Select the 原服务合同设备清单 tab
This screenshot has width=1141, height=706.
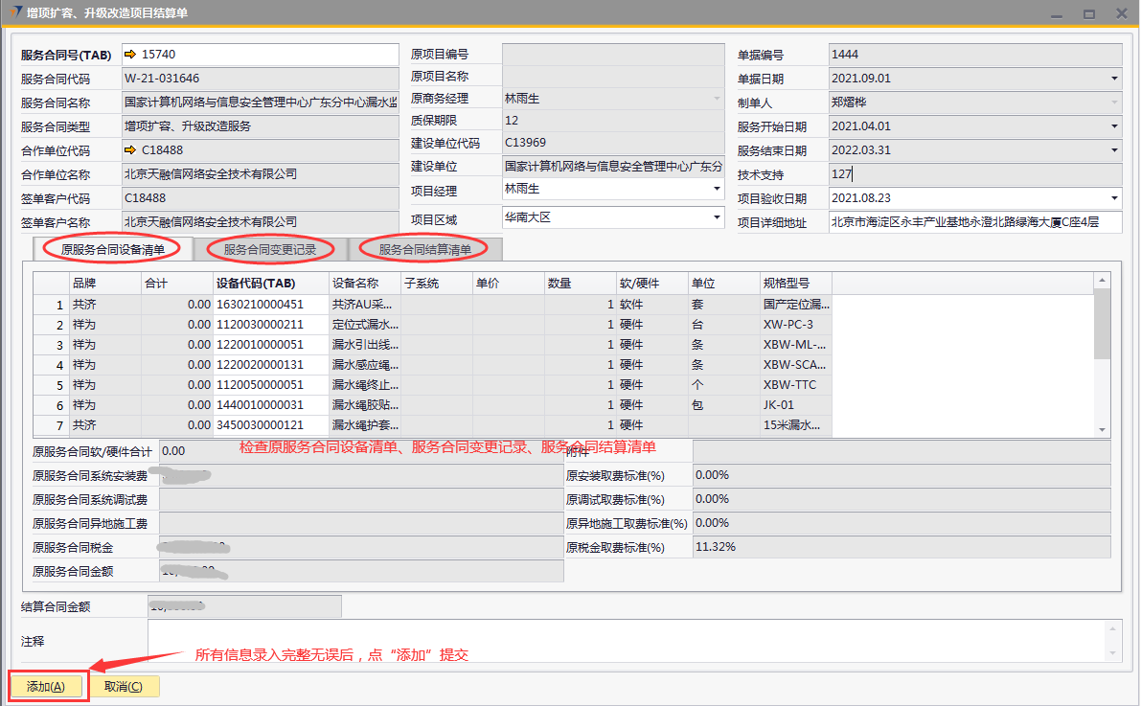113,250
